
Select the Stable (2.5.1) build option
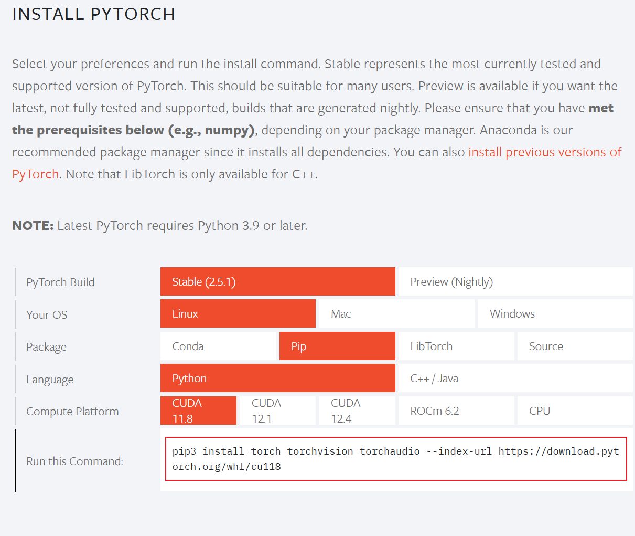tap(277, 281)
